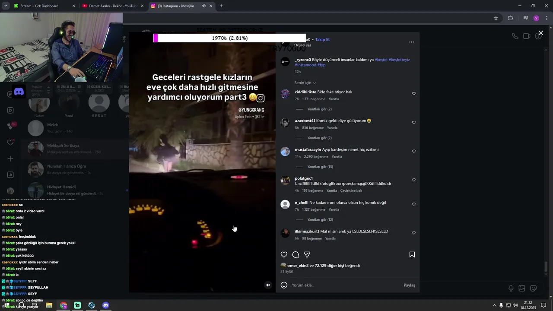This screenshot has width=553, height=311.
Task: Click the page vertical scrollbar thumb
Action: pyautogui.click(x=546, y=267)
